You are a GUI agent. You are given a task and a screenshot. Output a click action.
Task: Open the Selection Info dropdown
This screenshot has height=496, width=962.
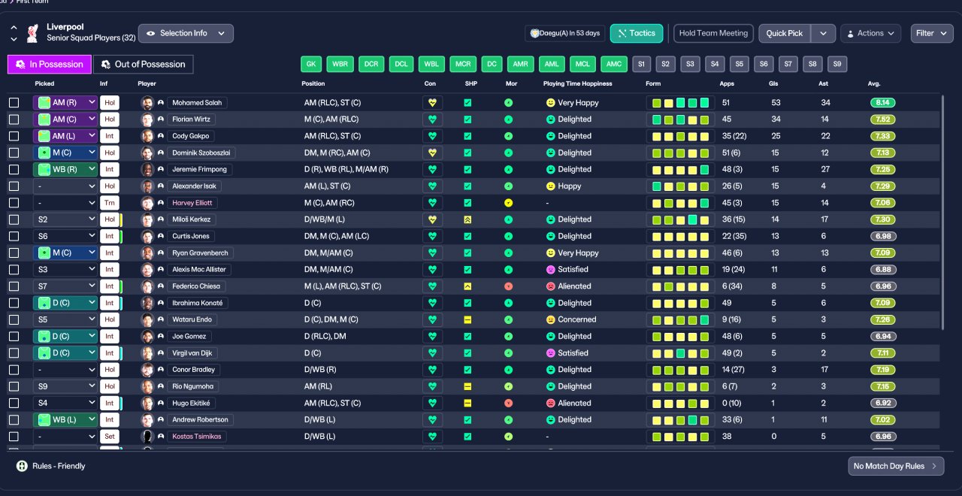(x=186, y=33)
